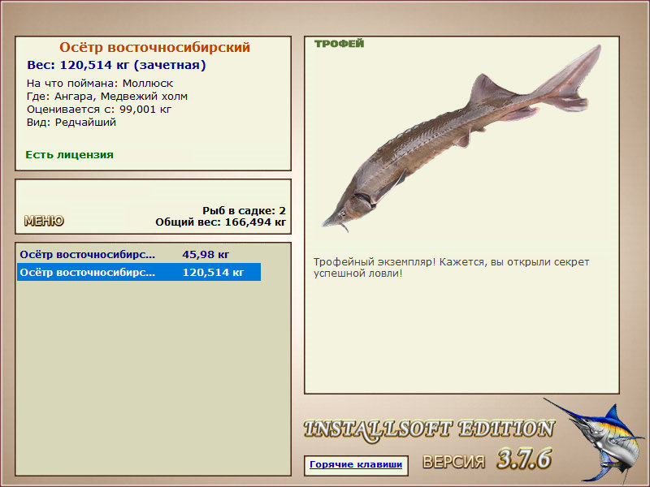
Task: Select the 120,514 кг sturgeon row
Action: (x=139, y=272)
